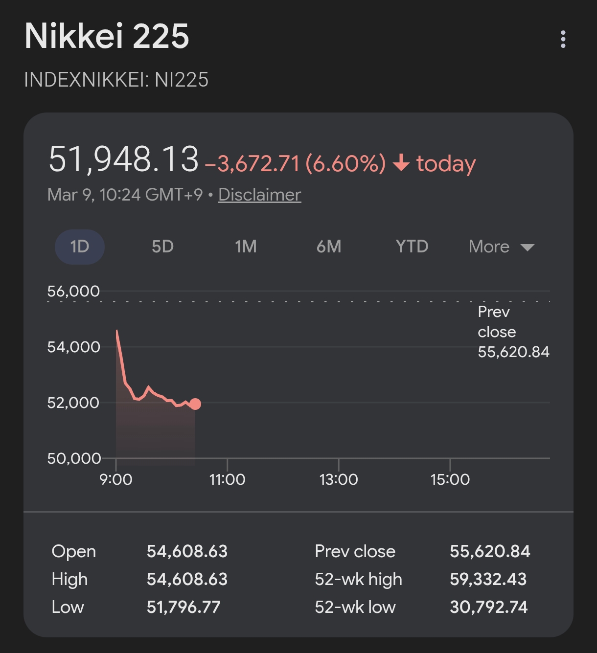Screen dimensions: 597x653
Task: Expand the More time ranges dropdown
Action: [501, 247]
